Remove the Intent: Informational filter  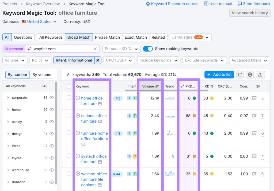[98, 60]
